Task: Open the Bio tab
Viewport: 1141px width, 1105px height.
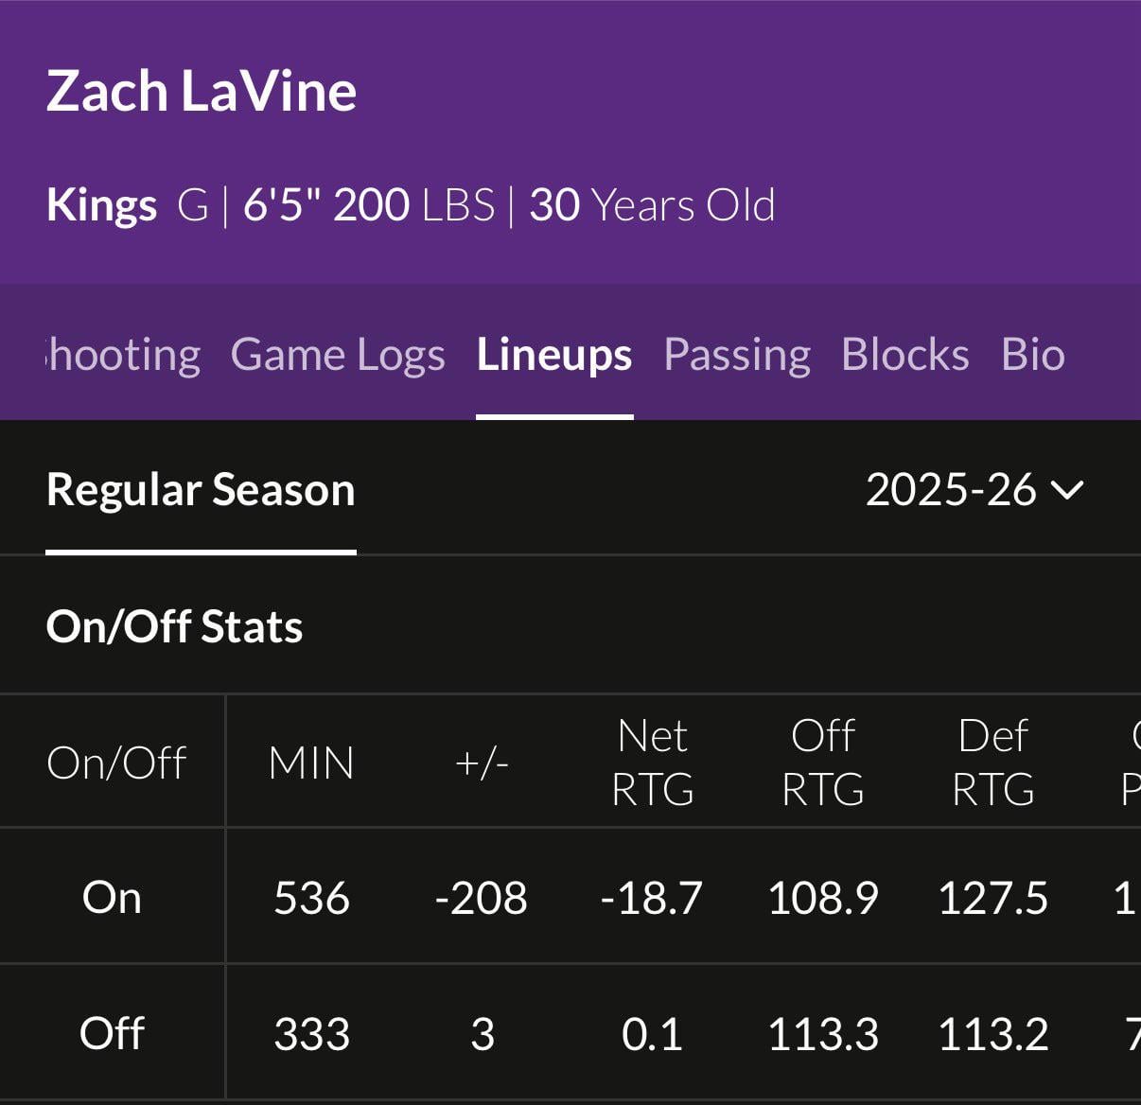Action: pos(1033,355)
